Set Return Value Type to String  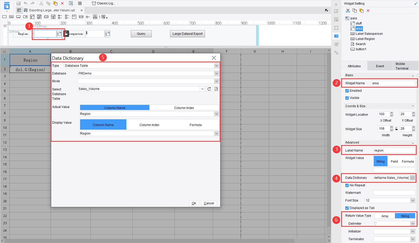point(405,216)
